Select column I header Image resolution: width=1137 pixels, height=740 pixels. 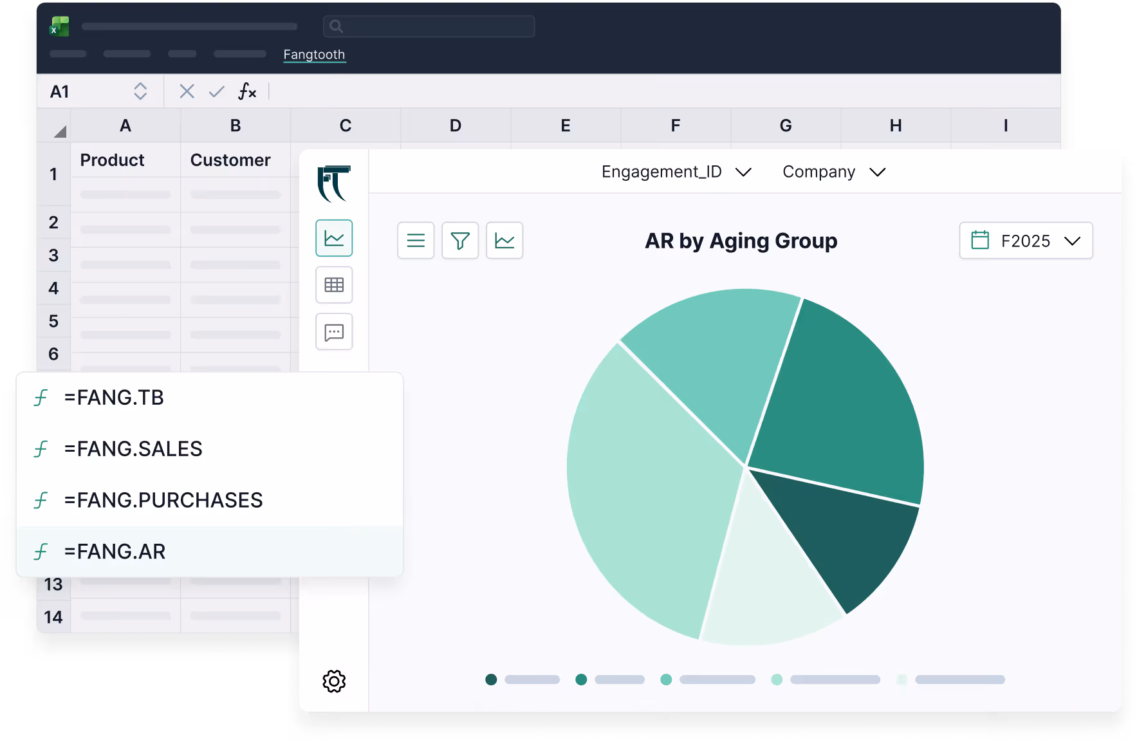click(x=1006, y=125)
